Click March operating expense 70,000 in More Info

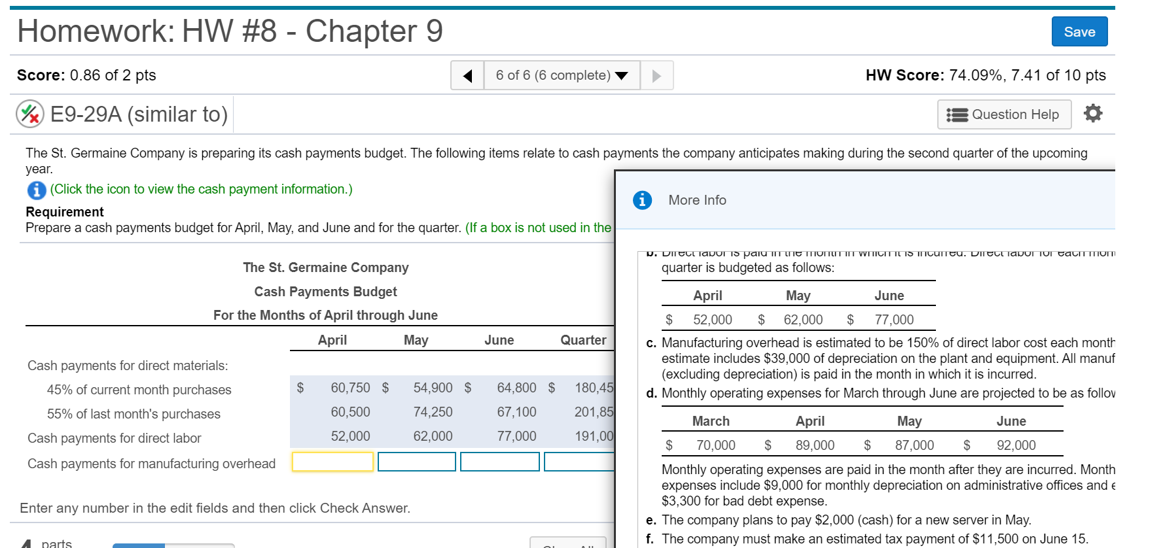715,445
